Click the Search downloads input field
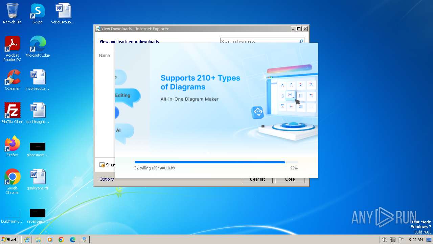433x244 pixels. tap(259, 41)
